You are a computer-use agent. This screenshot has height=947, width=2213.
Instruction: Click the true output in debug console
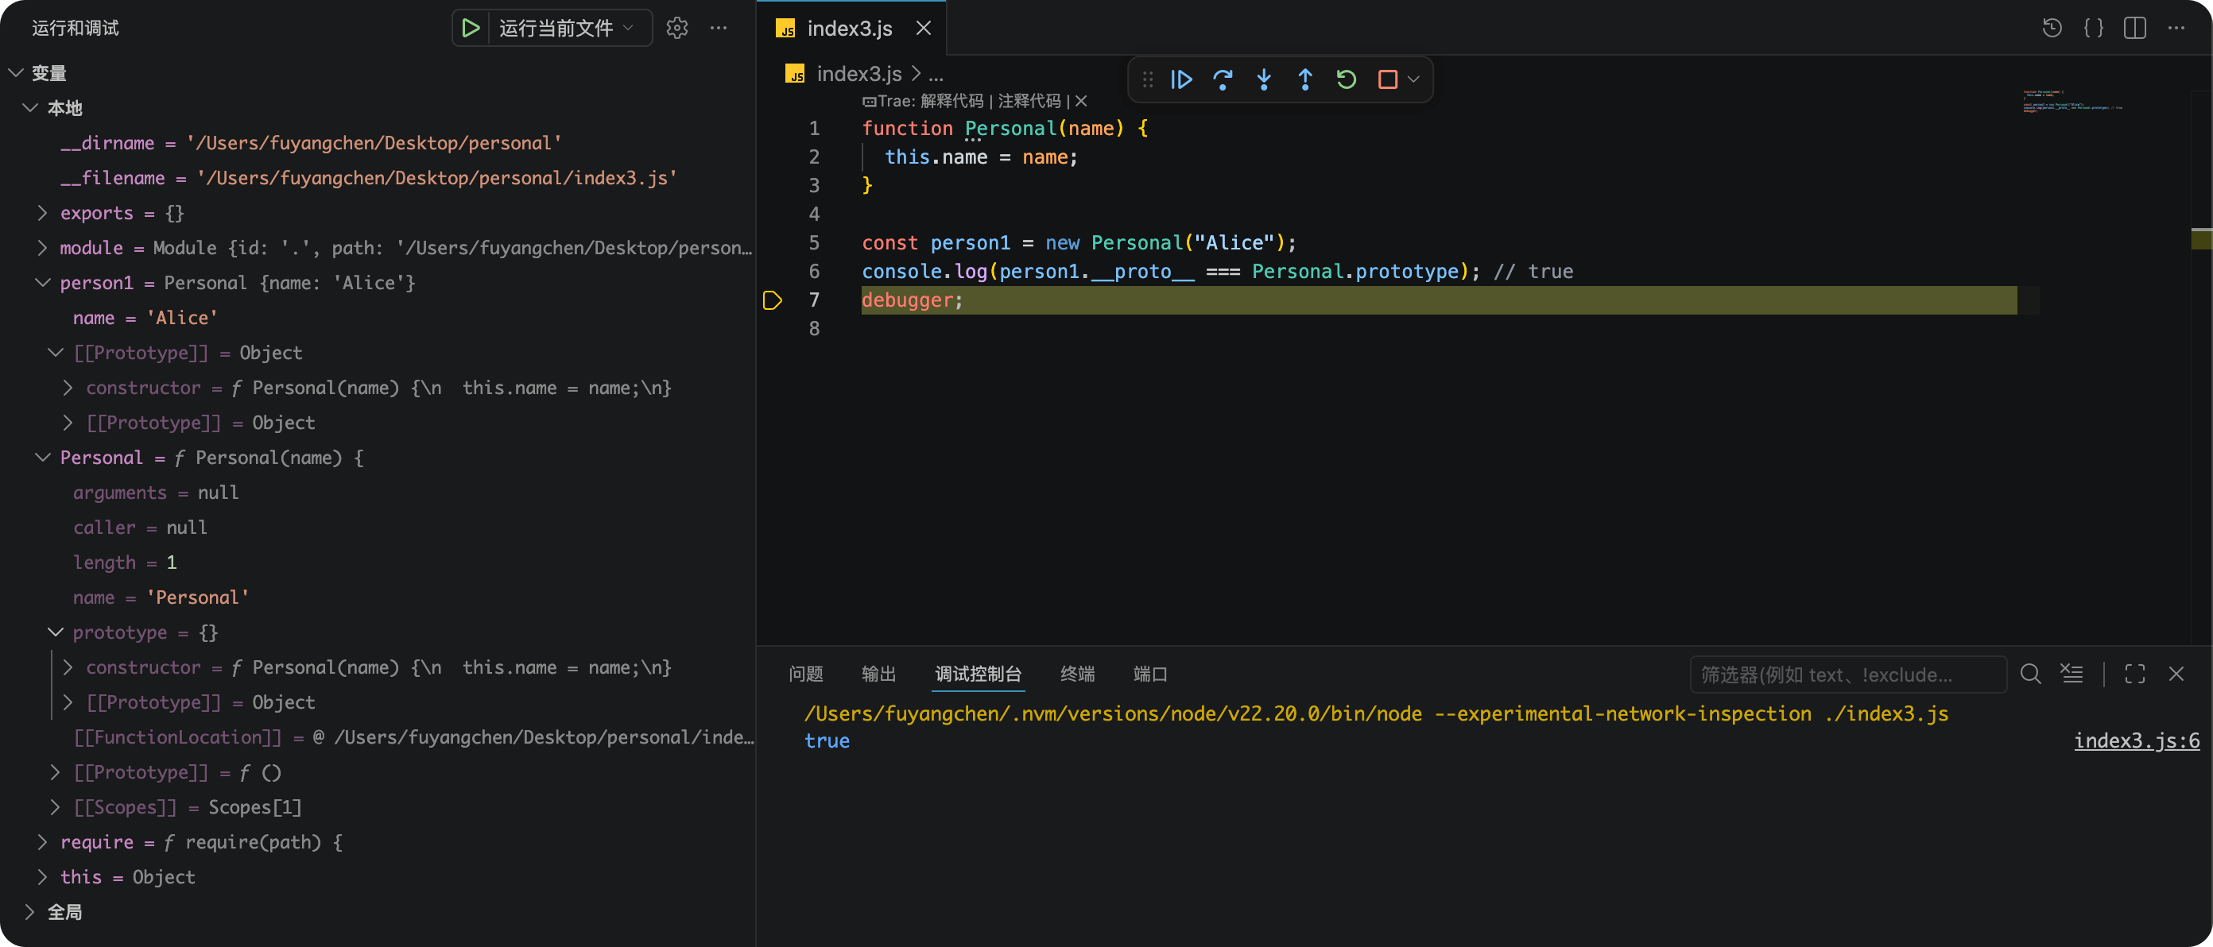pyautogui.click(x=827, y=741)
